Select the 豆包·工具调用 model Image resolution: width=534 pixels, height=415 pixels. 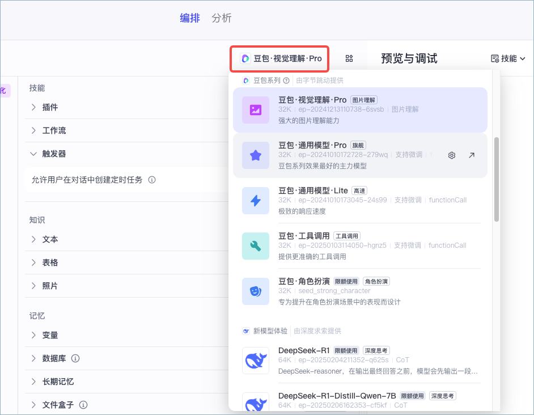click(x=360, y=246)
